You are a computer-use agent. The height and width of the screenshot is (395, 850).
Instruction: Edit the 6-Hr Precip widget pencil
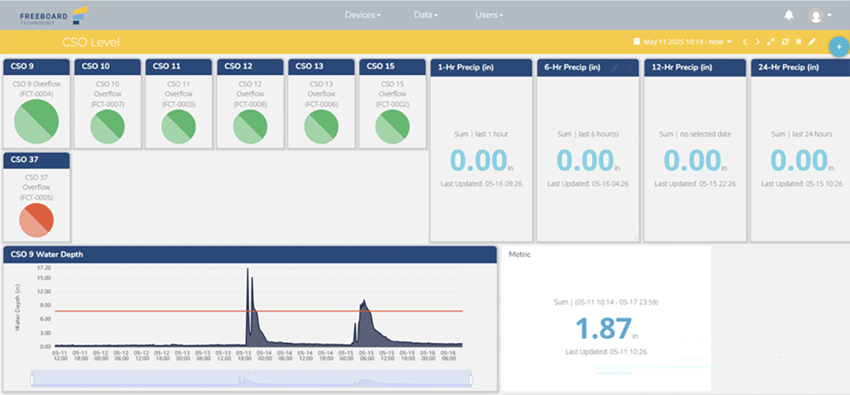(615, 67)
